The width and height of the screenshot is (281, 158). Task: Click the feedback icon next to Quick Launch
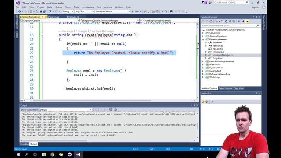[211, 3]
